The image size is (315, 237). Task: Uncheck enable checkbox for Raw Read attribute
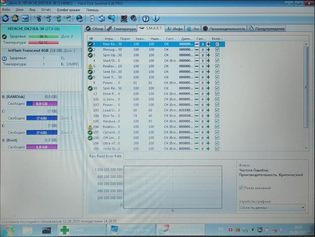(x=217, y=44)
